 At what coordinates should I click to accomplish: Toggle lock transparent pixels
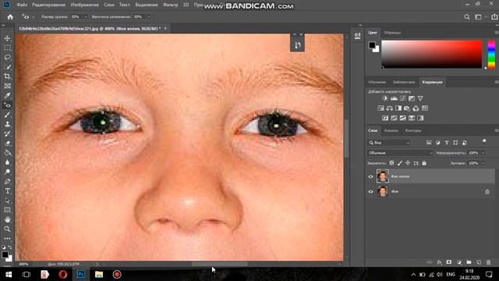pos(391,163)
